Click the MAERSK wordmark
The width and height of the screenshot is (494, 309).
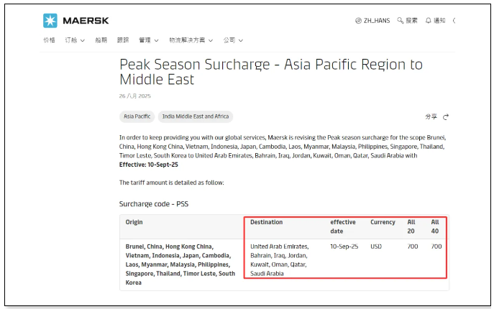click(x=86, y=21)
